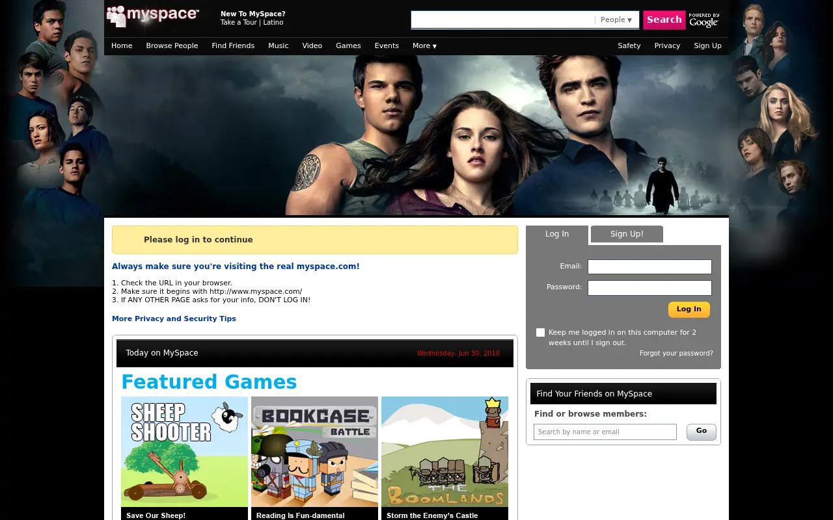The image size is (833, 520).
Task: Open the Video section
Action: coord(312,46)
